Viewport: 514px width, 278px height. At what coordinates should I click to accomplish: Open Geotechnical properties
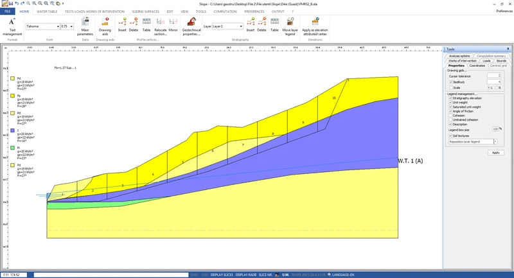pos(191,27)
